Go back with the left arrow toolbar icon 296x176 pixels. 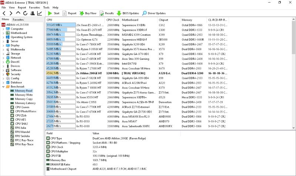click(4, 13)
